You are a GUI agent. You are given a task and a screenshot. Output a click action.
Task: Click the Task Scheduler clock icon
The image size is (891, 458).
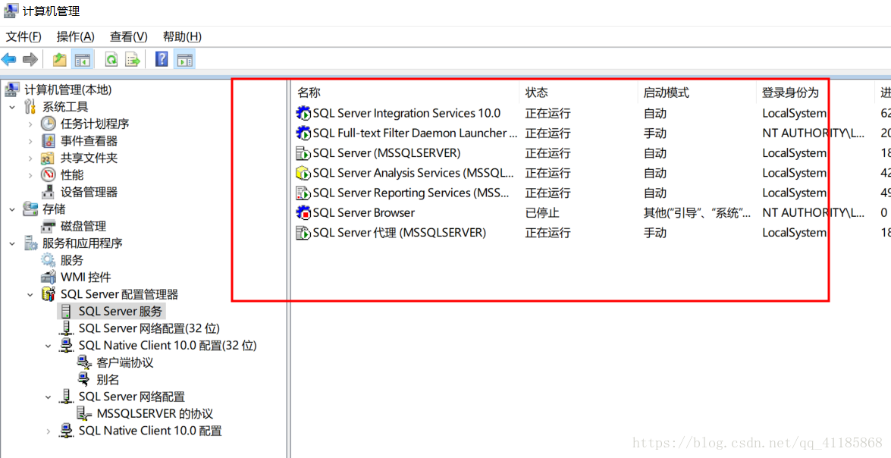click(x=49, y=124)
